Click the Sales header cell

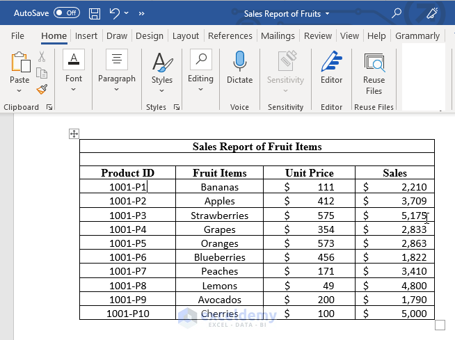point(395,172)
